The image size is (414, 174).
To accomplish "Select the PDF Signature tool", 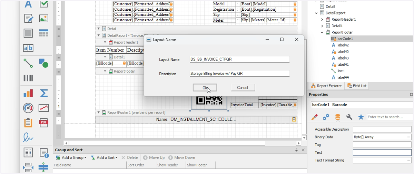I will (28, 138).
